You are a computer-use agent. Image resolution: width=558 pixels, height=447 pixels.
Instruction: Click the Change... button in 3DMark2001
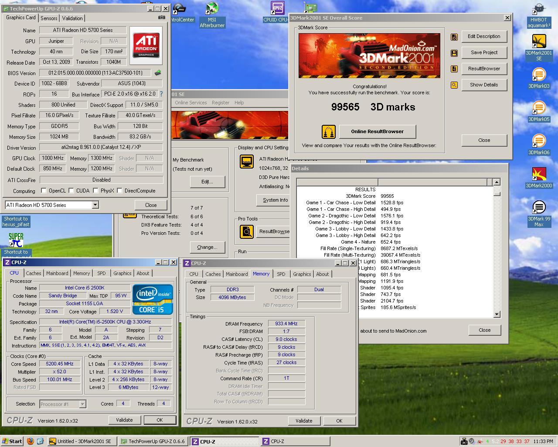[x=207, y=247]
